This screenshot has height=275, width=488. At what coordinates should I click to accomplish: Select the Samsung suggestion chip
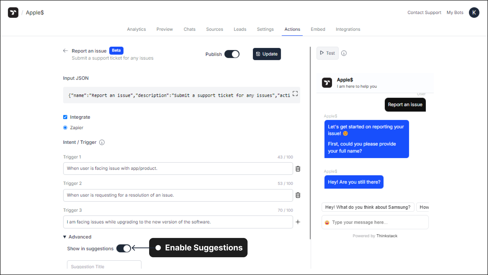pyautogui.click(x=368, y=207)
